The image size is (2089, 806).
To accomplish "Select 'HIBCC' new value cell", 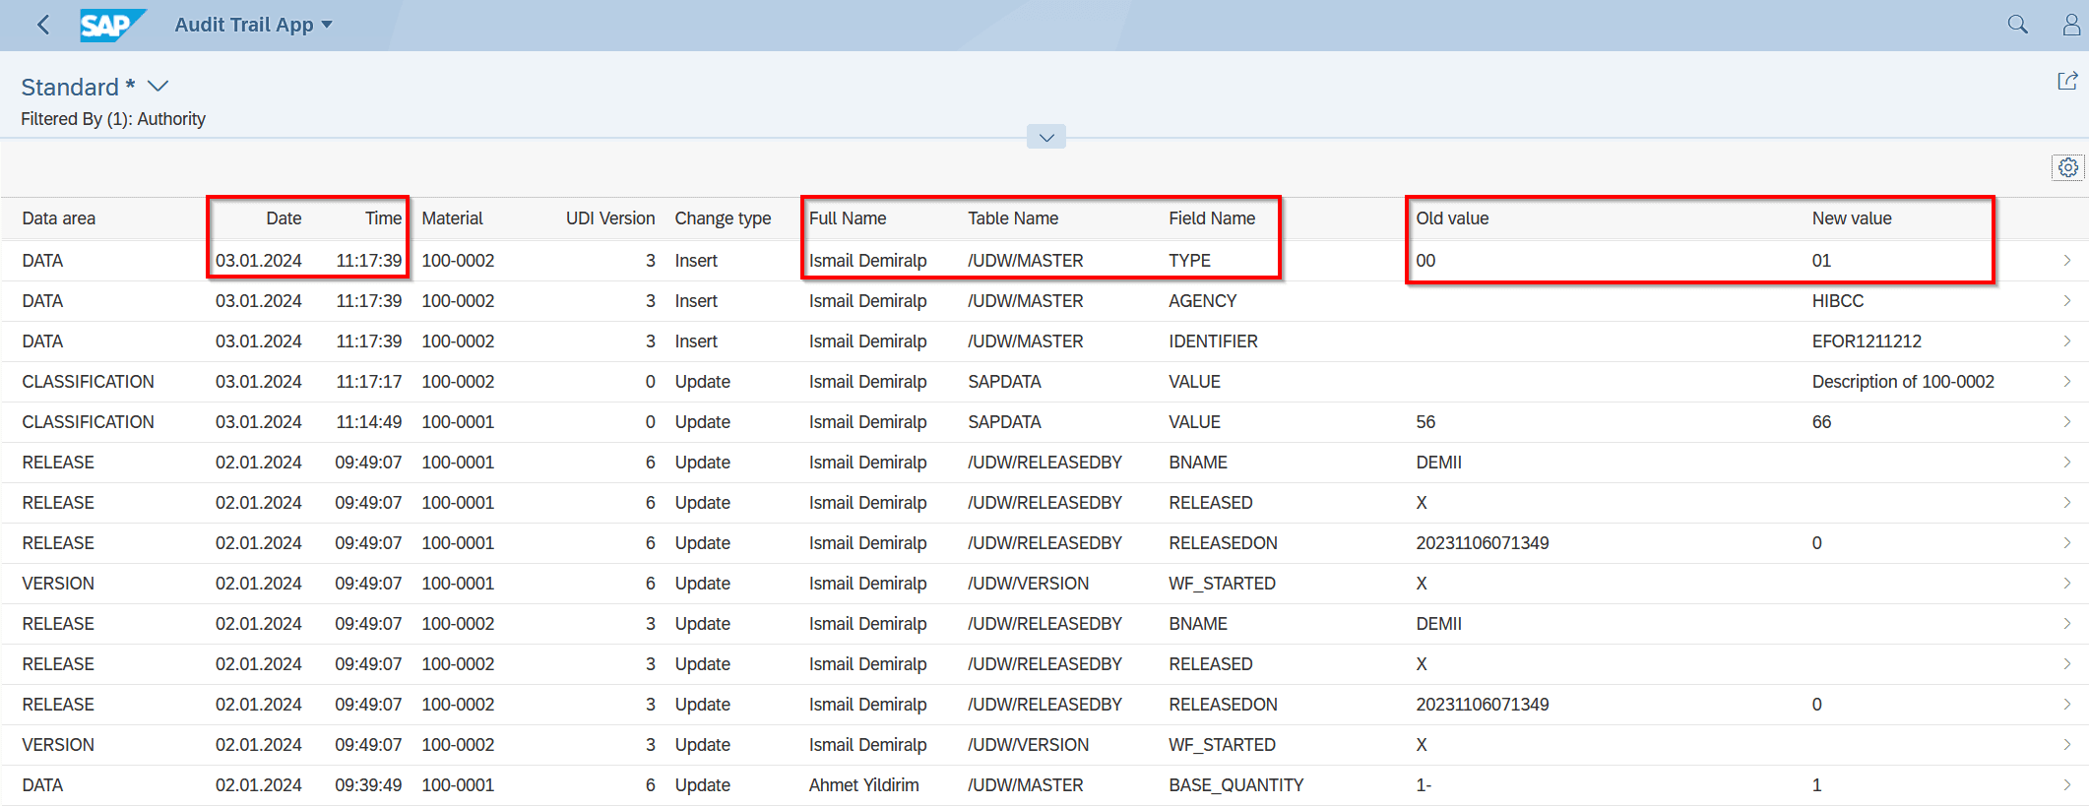I will (1838, 301).
